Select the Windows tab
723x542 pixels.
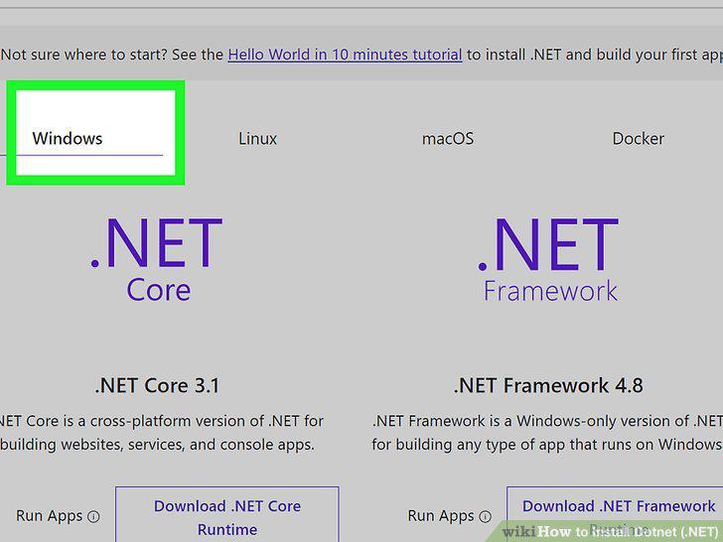[x=68, y=138]
